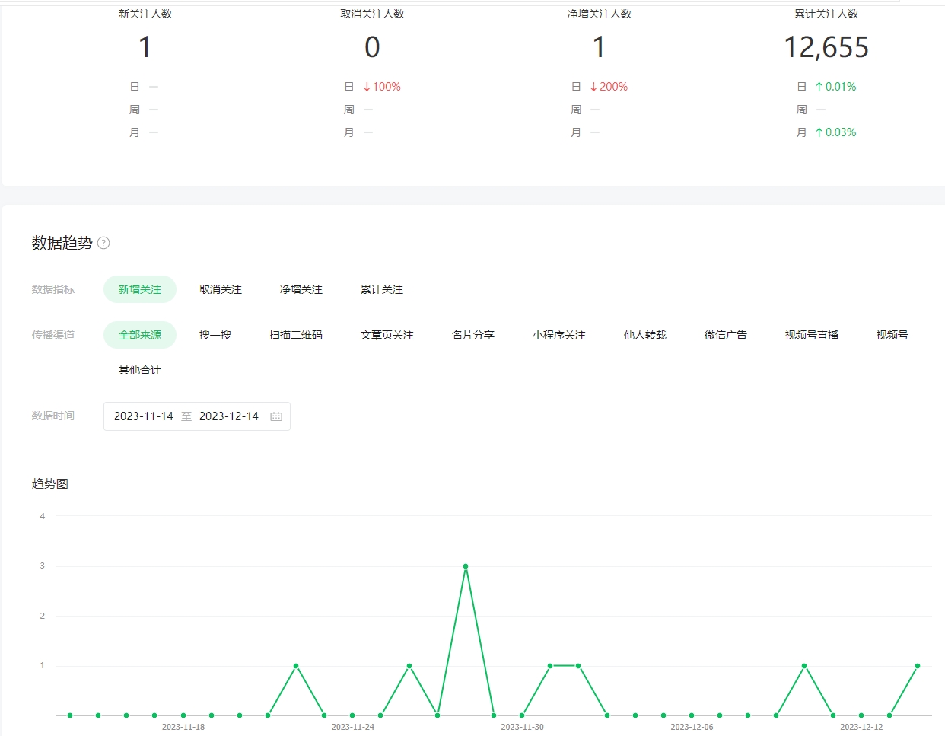The image size is (945, 736).
Task: Click the 净增关注人数 heading
Action: tap(600, 14)
